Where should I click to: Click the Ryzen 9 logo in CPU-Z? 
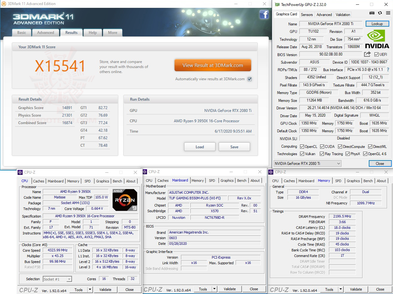125,200
